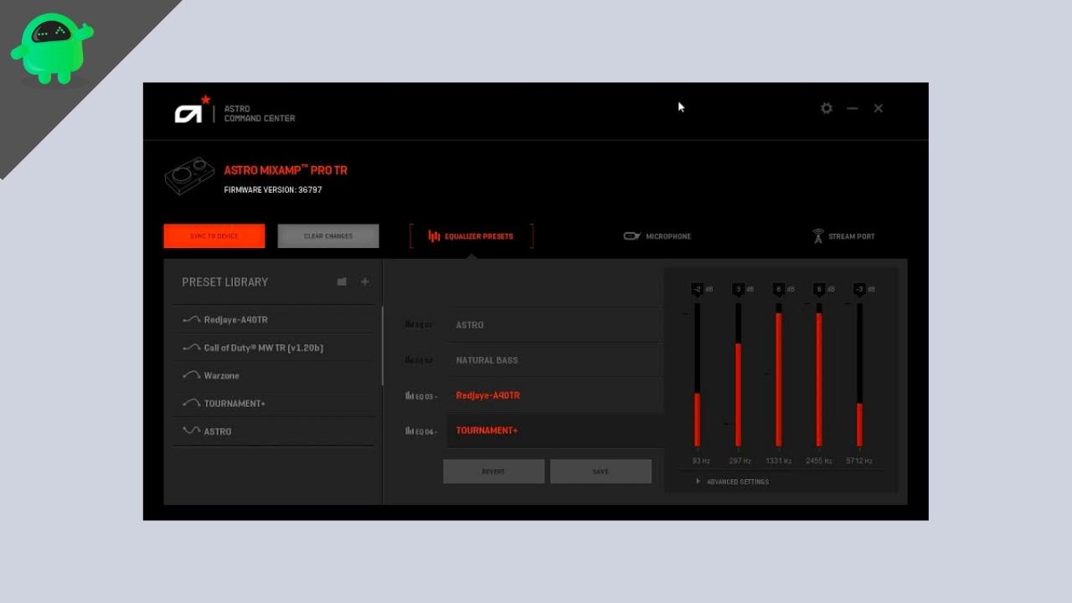
Task: Click the curve icon beside Redjaye-A40TR in the library
Action: (191, 320)
